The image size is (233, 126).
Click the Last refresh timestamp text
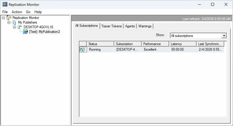(x=206, y=19)
